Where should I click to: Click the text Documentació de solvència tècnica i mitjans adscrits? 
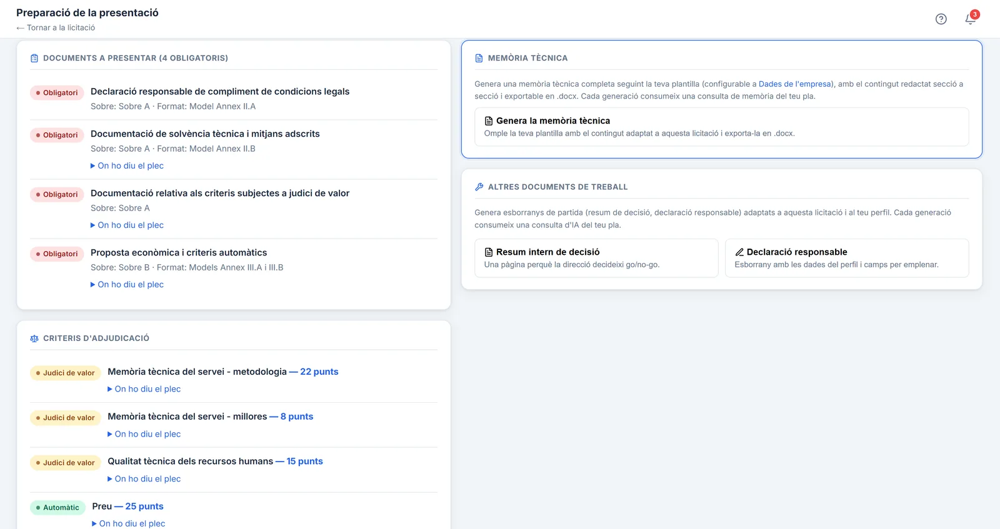point(205,134)
